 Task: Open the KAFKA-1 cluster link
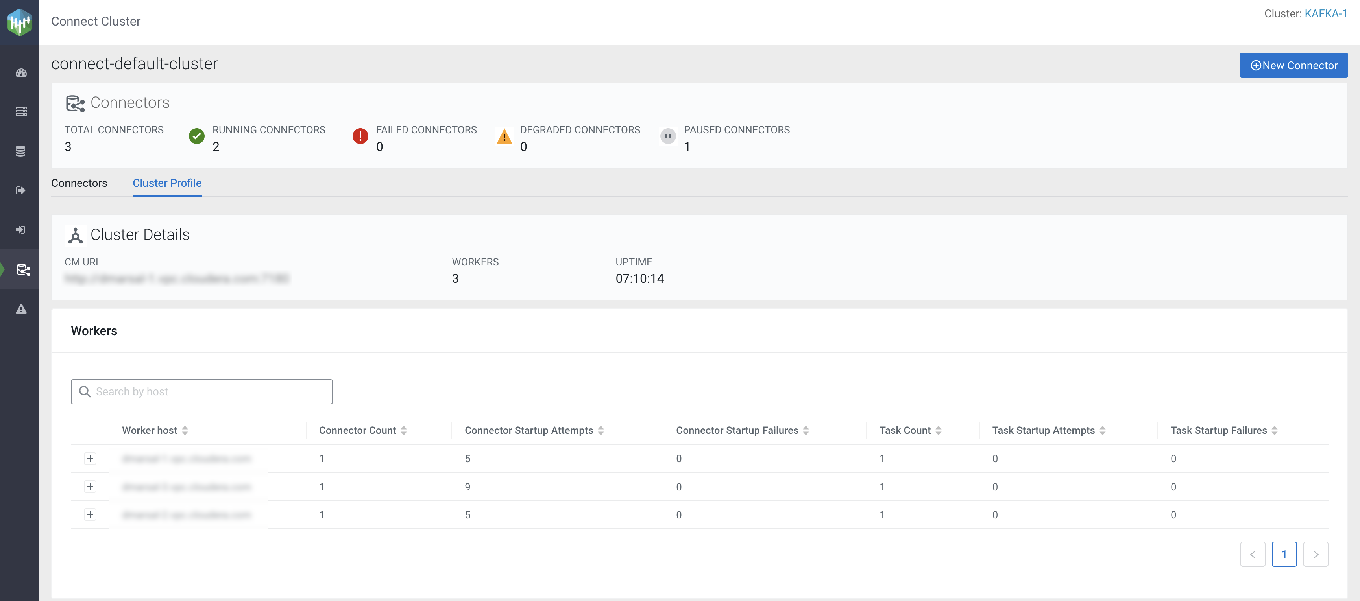1325,14
